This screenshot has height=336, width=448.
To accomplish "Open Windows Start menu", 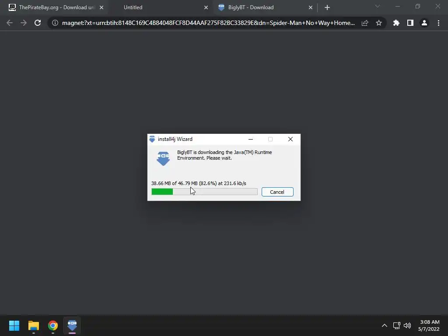I will (14, 325).
